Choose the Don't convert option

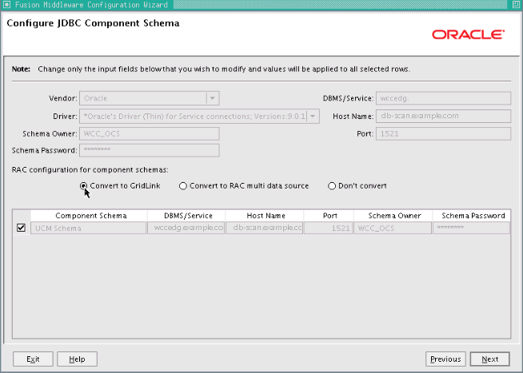pos(332,186)
